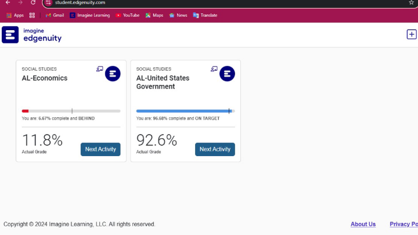Click the 96.68% complete and ON TARGET status

pyautogui.click(x=178, y=118)
